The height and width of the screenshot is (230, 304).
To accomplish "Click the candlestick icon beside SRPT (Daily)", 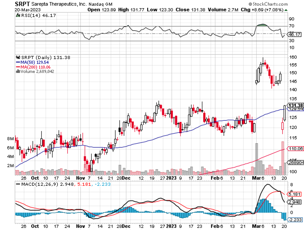I will tap(18, 57).
